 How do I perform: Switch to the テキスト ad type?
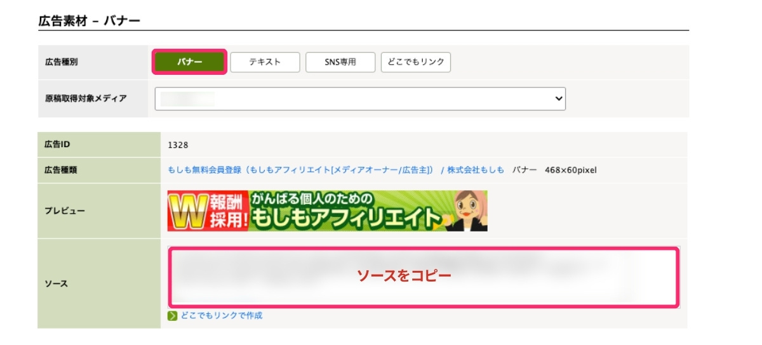264,62
